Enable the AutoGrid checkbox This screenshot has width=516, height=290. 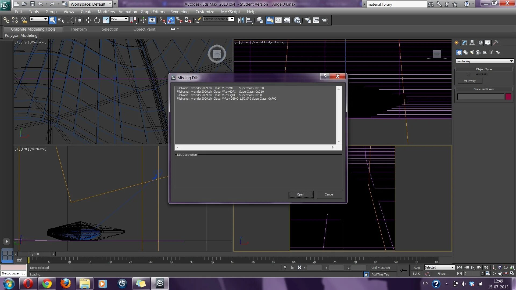pyautogui.click(x=468, y=74)
